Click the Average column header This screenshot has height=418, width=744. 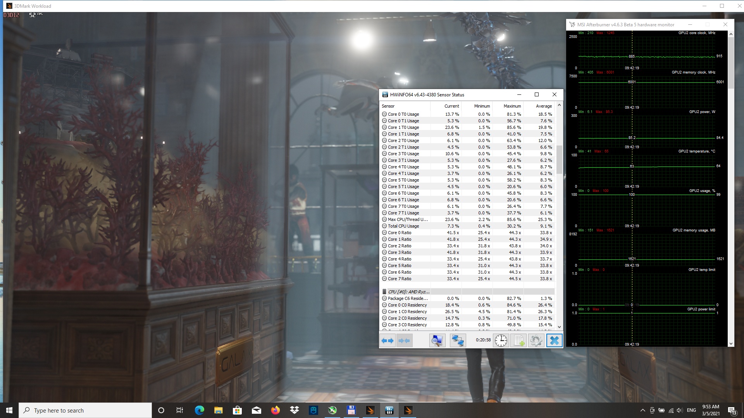pyautogui.click(x=544, y=106)
